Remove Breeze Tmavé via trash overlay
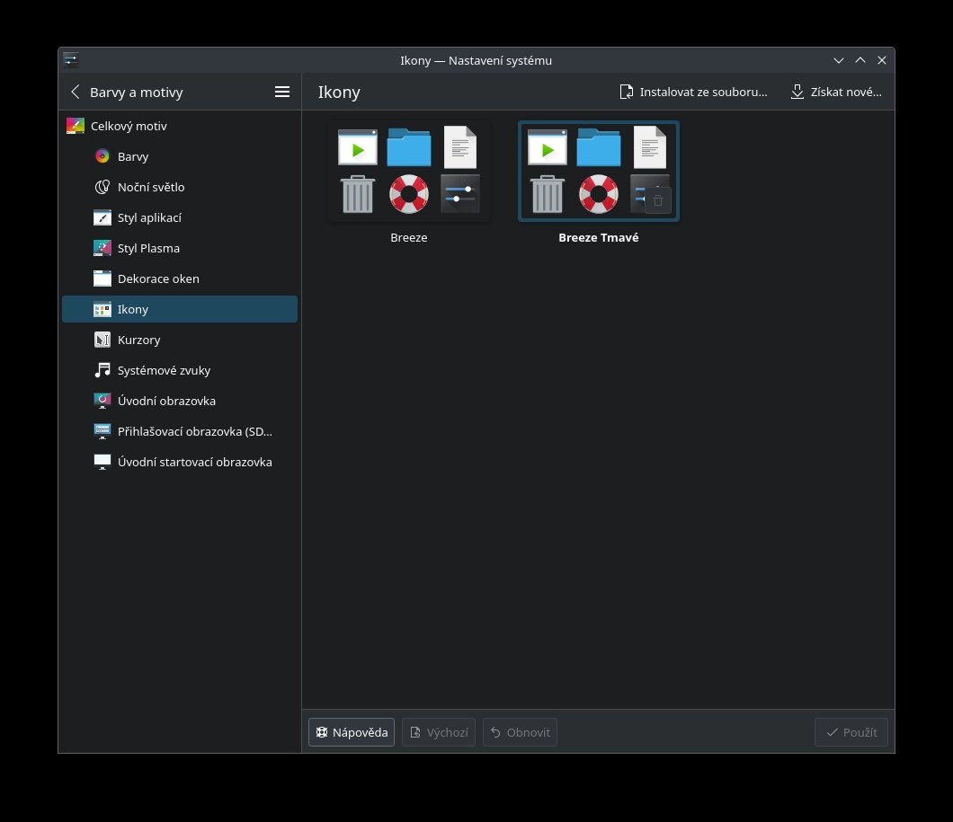The height and width of the screenshot is (822, 953). click(657, 200)
